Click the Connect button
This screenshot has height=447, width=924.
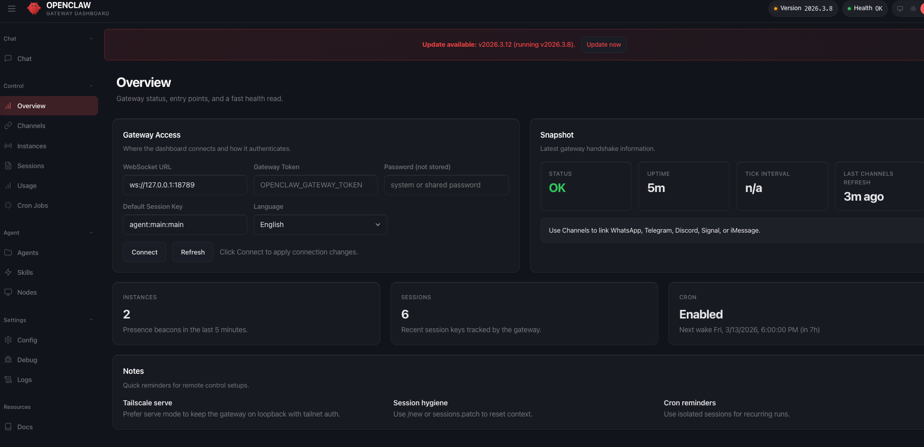(144, 252)
